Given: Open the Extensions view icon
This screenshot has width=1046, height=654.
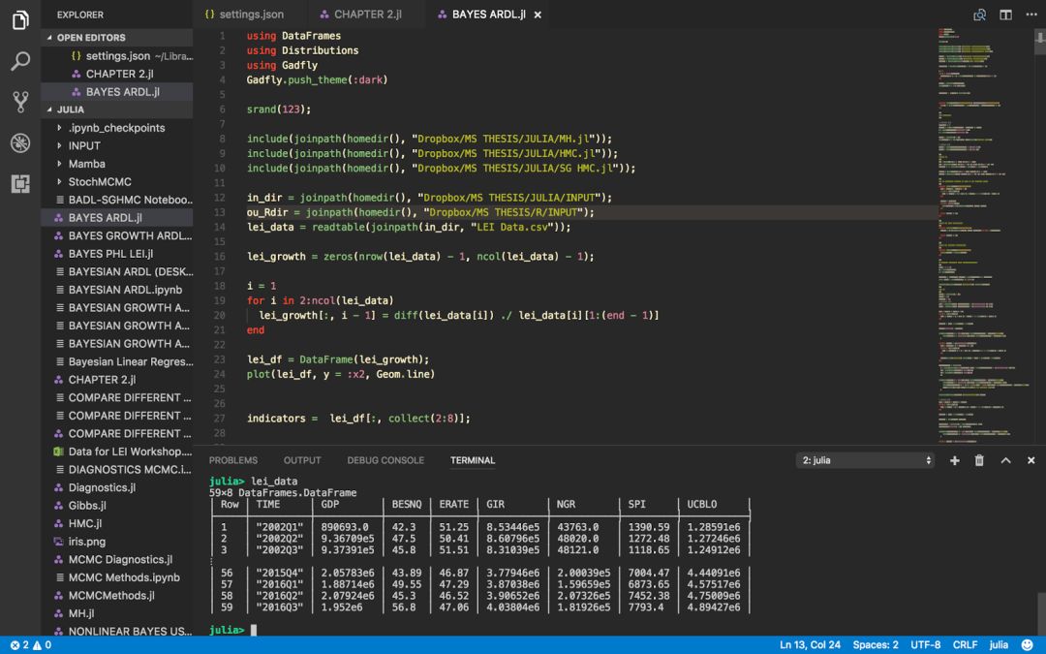Looking at the screenshot, I should (x=20, y=183).
